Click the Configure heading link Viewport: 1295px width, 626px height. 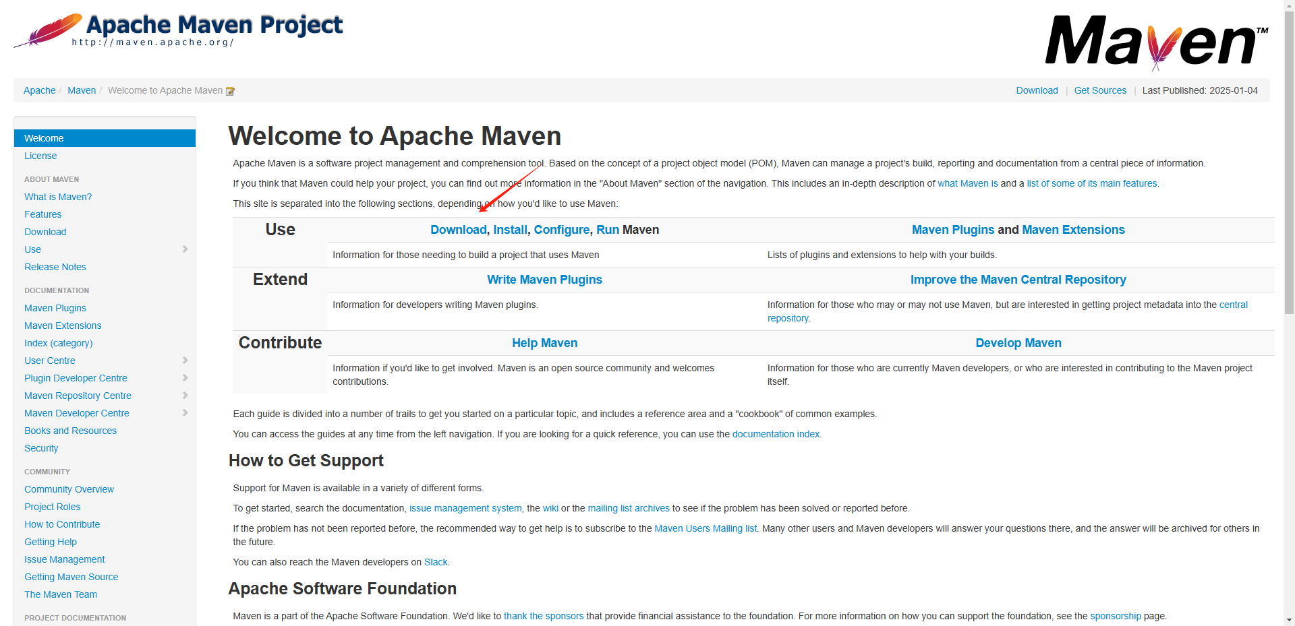(562, 230)
